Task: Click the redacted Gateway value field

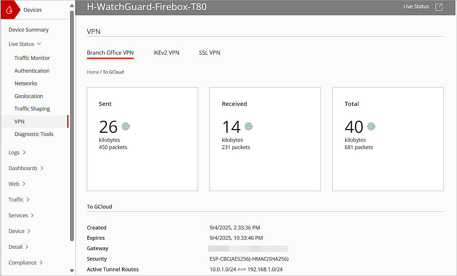Action: (248, 248)
